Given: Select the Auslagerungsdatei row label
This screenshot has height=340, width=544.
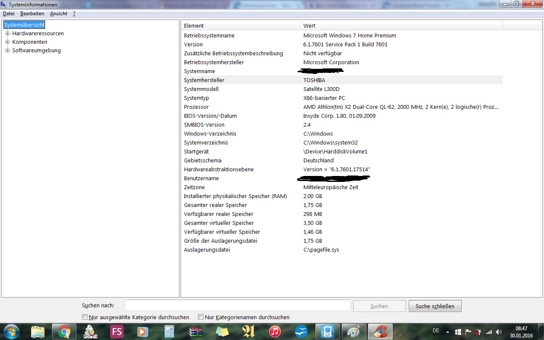Looking at the screenshot, I should pos(207,249).
